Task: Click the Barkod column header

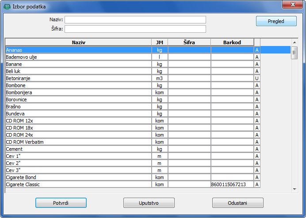Action: [232, 42]
